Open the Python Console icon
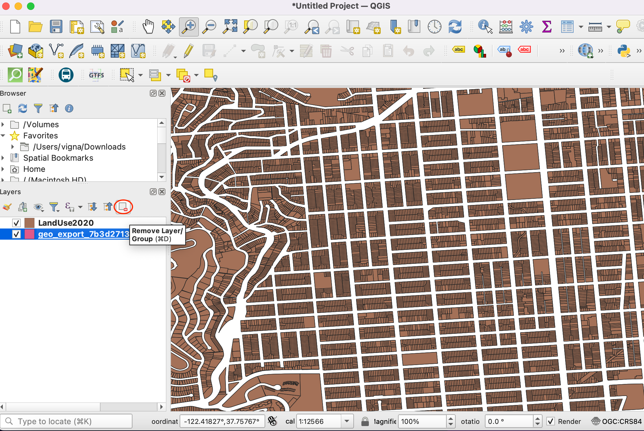 [624, 50]
